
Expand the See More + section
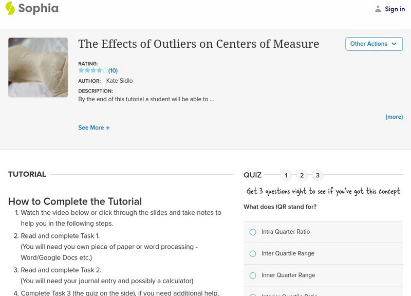coord(94,127)
